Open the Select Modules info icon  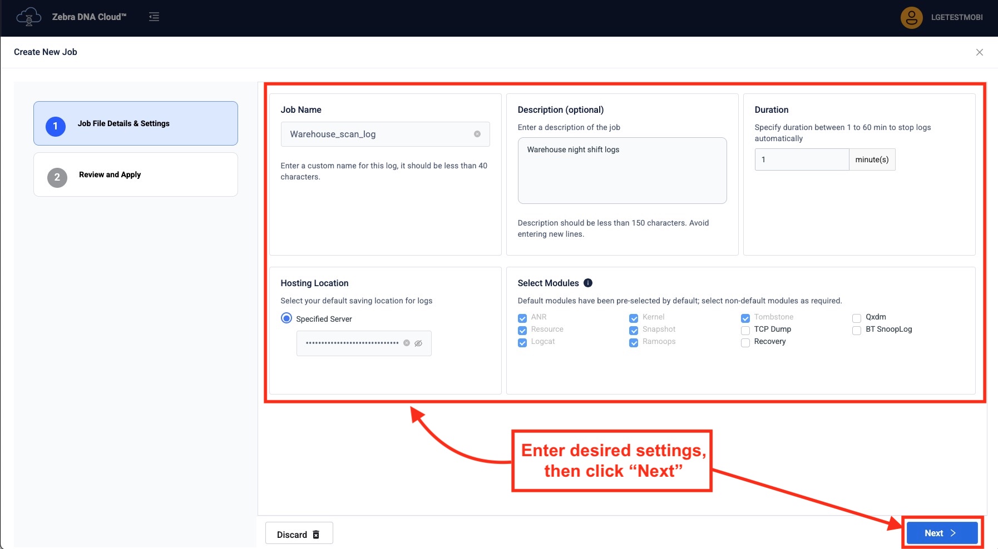click(587, 283)
